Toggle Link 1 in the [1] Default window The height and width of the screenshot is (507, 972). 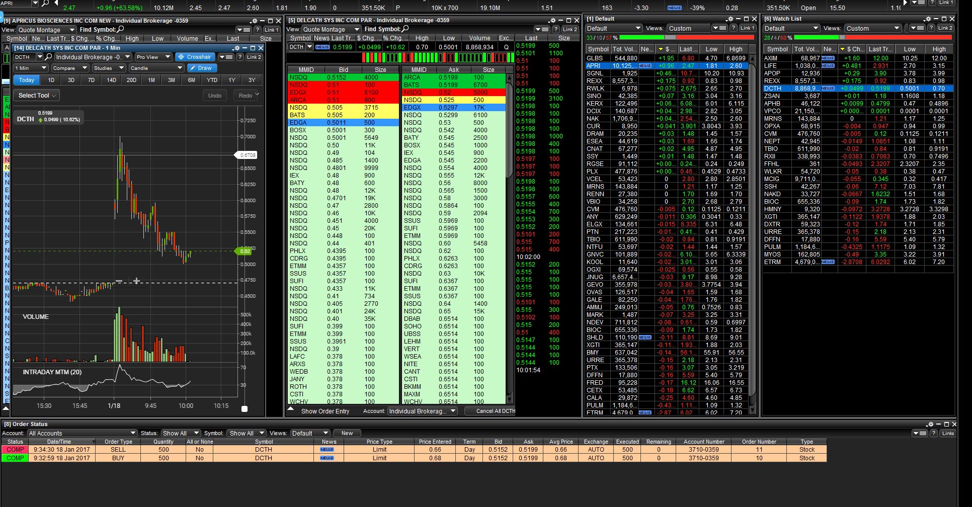pos(746,29)
